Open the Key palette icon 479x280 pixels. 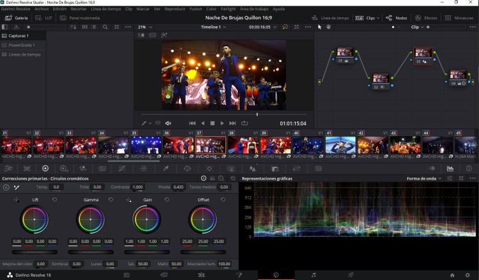pos(275,168)
